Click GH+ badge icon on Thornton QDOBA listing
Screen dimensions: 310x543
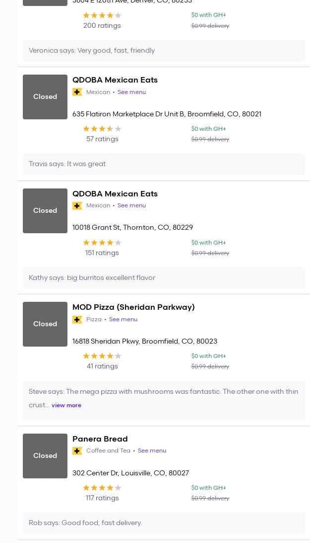point(77,206)
